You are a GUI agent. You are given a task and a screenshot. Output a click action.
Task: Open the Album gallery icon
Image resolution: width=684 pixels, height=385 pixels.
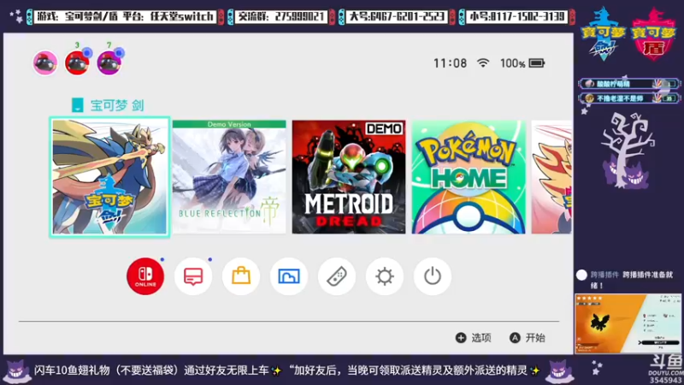[x=289, y=275]
